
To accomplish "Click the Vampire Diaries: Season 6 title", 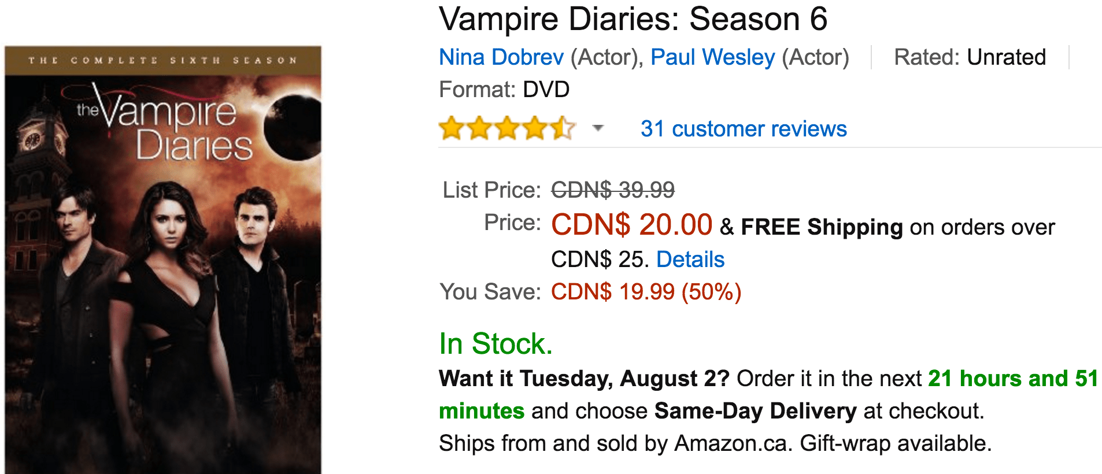I will [x=633, y=19].
